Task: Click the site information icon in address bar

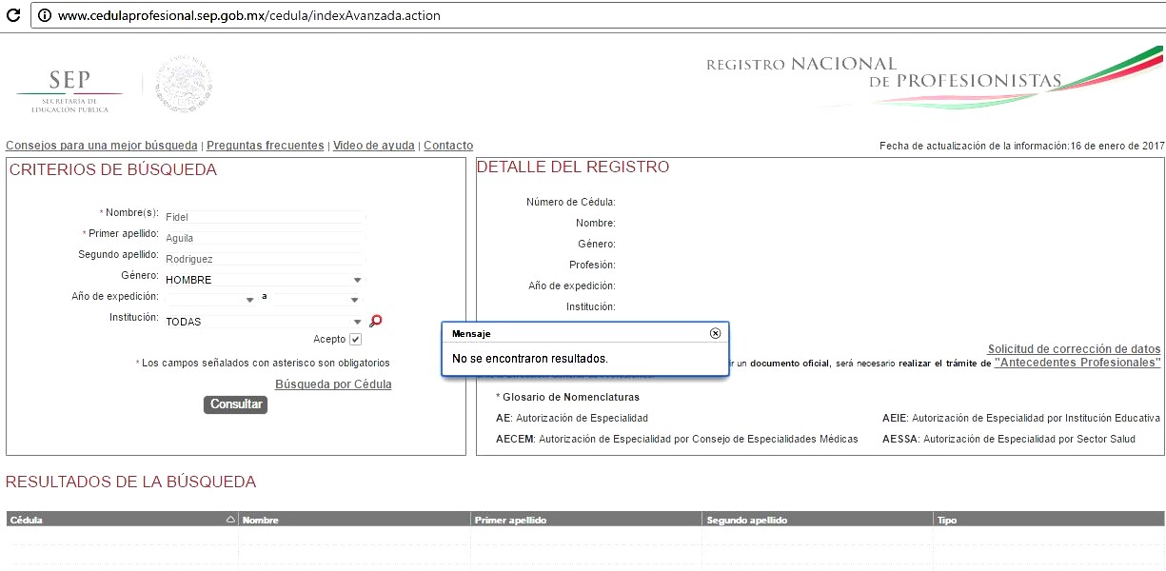Action: coord(44,16)
